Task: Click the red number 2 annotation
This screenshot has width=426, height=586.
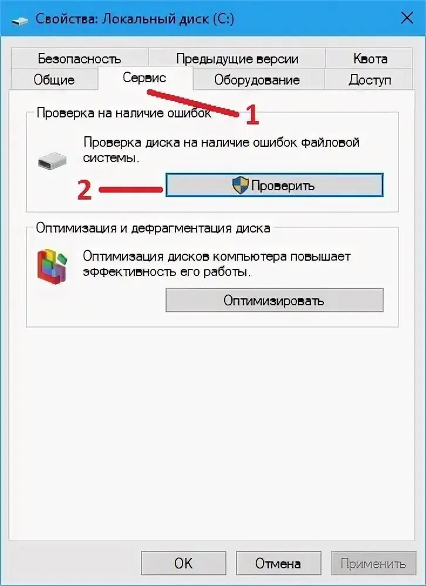Action: tap(84, 190)
